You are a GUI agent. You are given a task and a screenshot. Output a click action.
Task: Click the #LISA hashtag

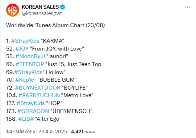tap(26, 119)
